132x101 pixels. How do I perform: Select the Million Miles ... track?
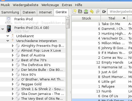point(102,43)
